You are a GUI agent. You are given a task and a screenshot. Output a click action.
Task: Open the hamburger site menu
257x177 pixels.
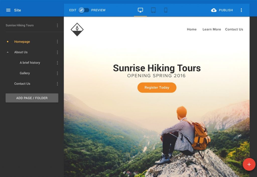9,10
